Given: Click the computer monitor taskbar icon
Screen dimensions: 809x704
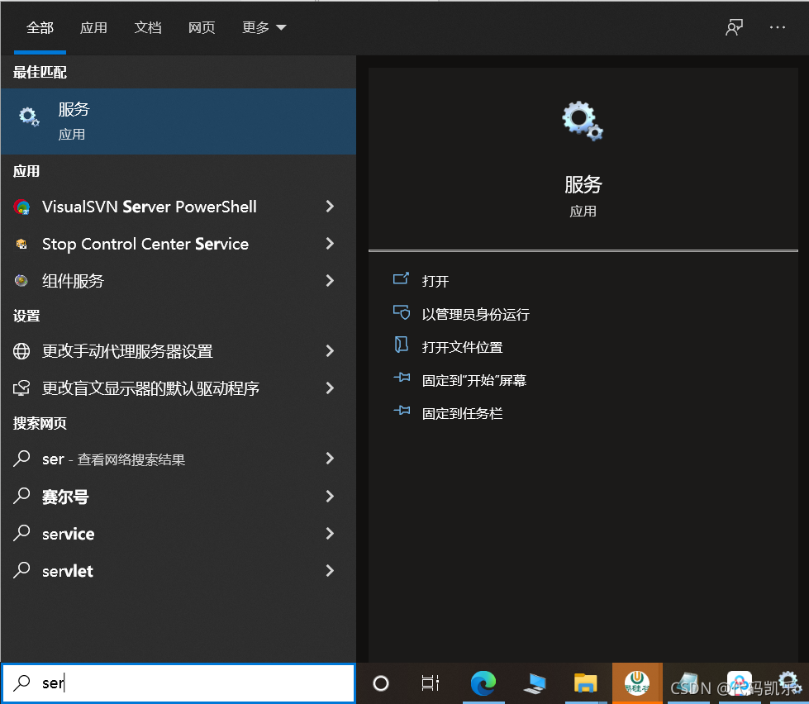Looking at the screenshot, I should click(535, 683).
